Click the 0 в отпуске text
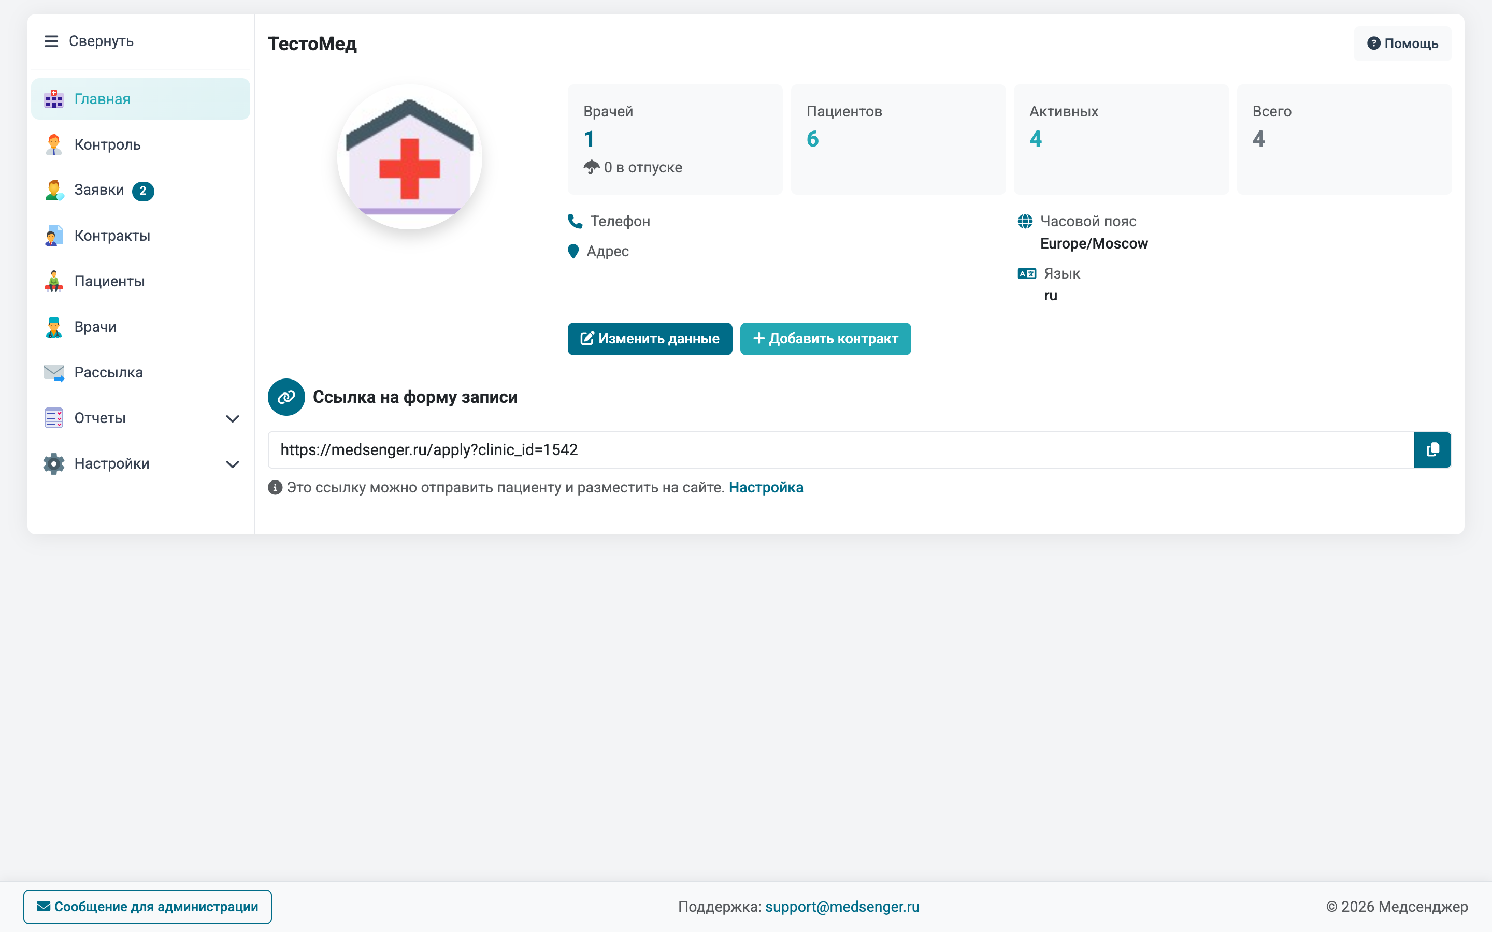Image resolution: width=1492 pixels, height=932 pixels. point(643,167)
